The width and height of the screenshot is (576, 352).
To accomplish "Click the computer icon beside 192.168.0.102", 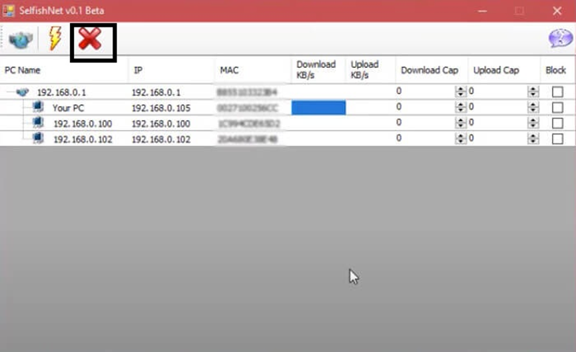I will click(x=38, y=139).
